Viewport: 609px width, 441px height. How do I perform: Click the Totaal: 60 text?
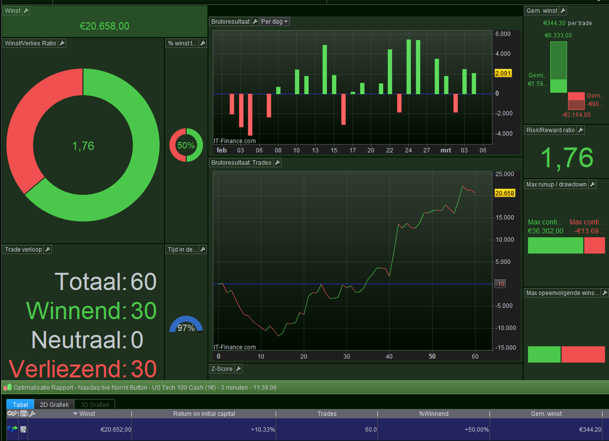(105, 282)
